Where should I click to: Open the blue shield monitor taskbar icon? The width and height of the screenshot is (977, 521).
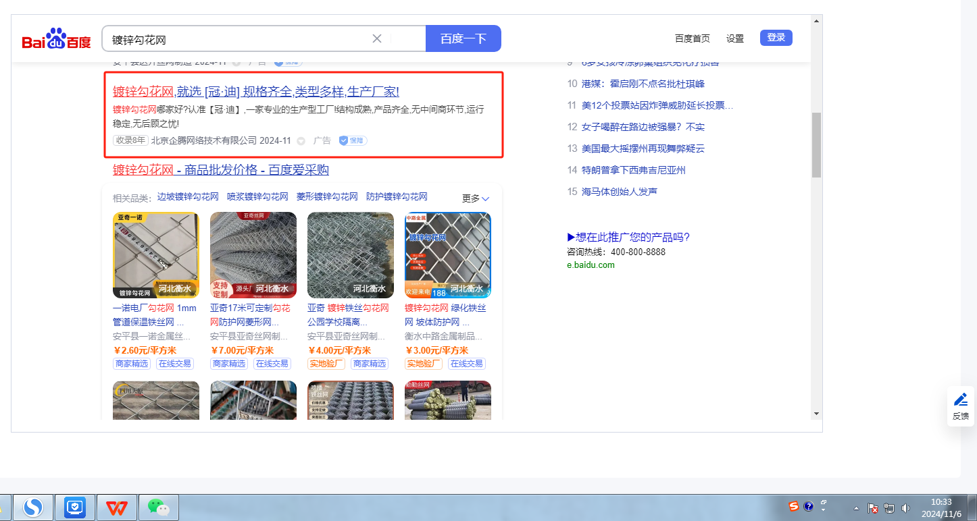[x=75, y=507]
